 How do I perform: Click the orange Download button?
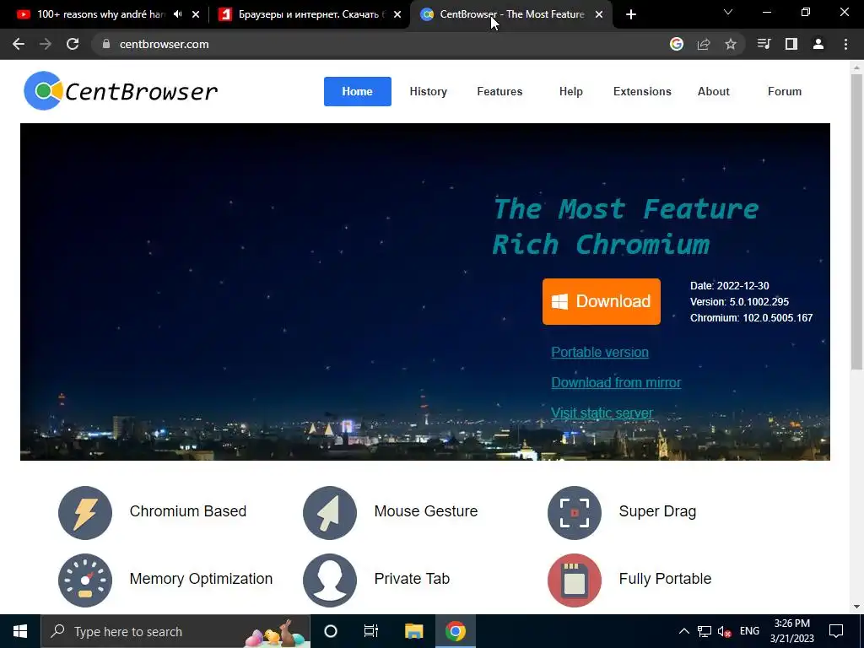point(601,301)
